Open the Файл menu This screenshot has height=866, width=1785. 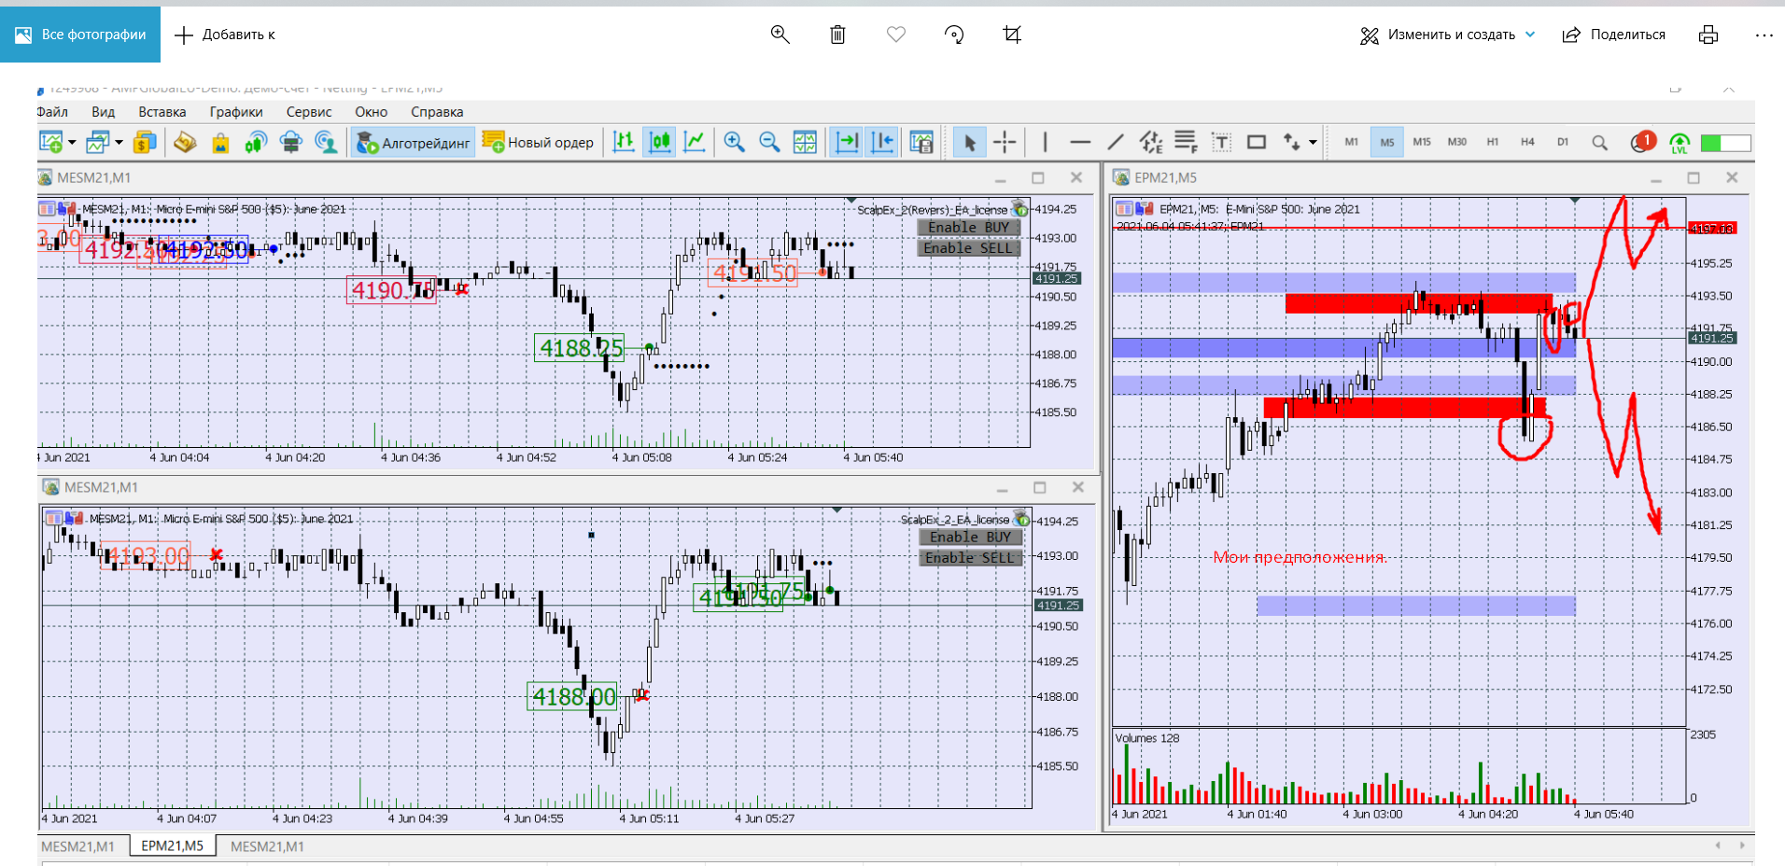(51, 112)
